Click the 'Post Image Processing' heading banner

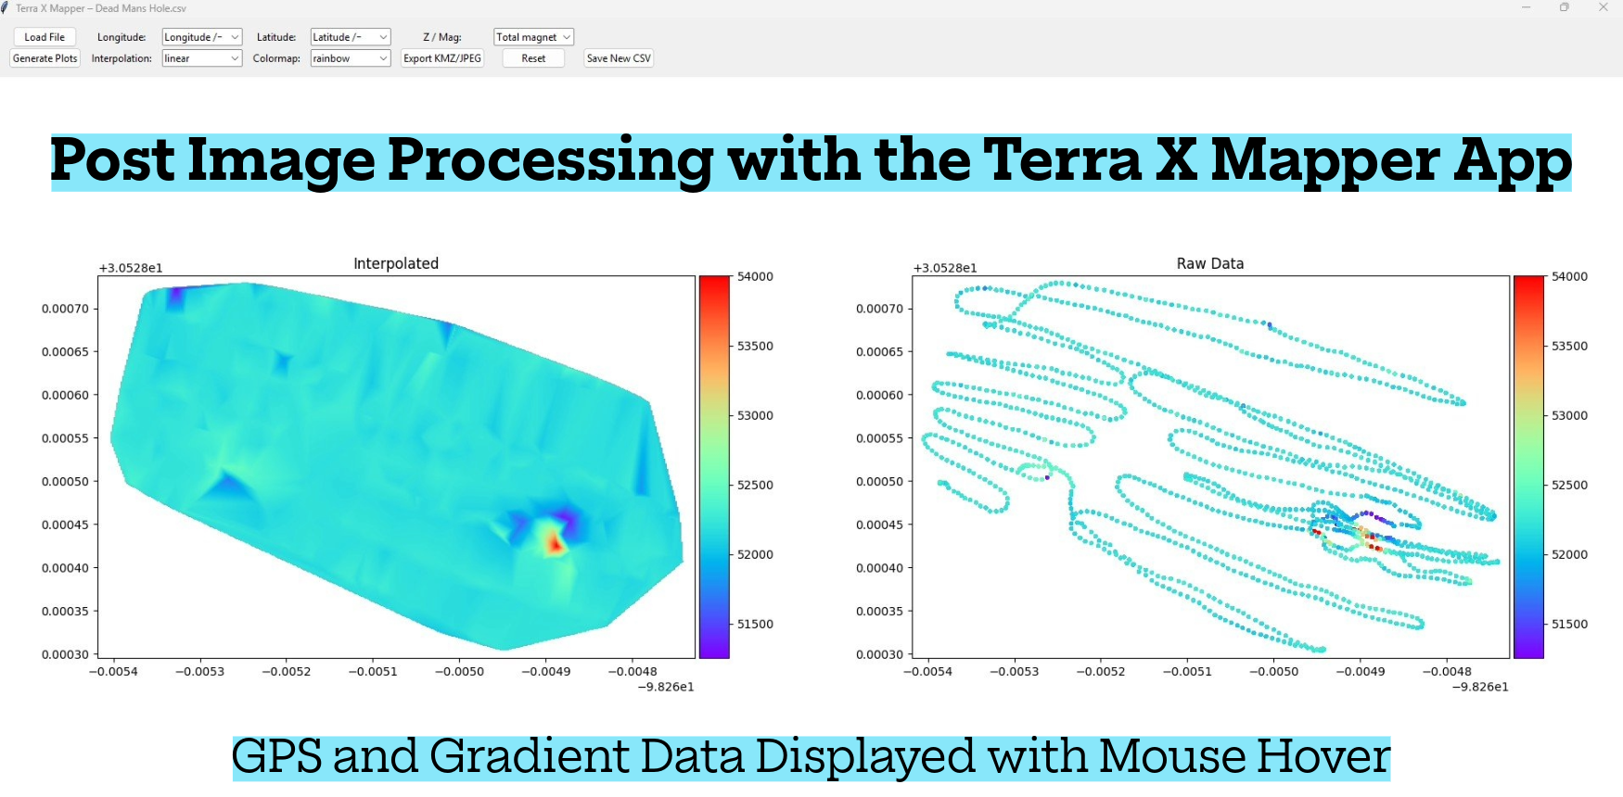click(x=811, y=161)
